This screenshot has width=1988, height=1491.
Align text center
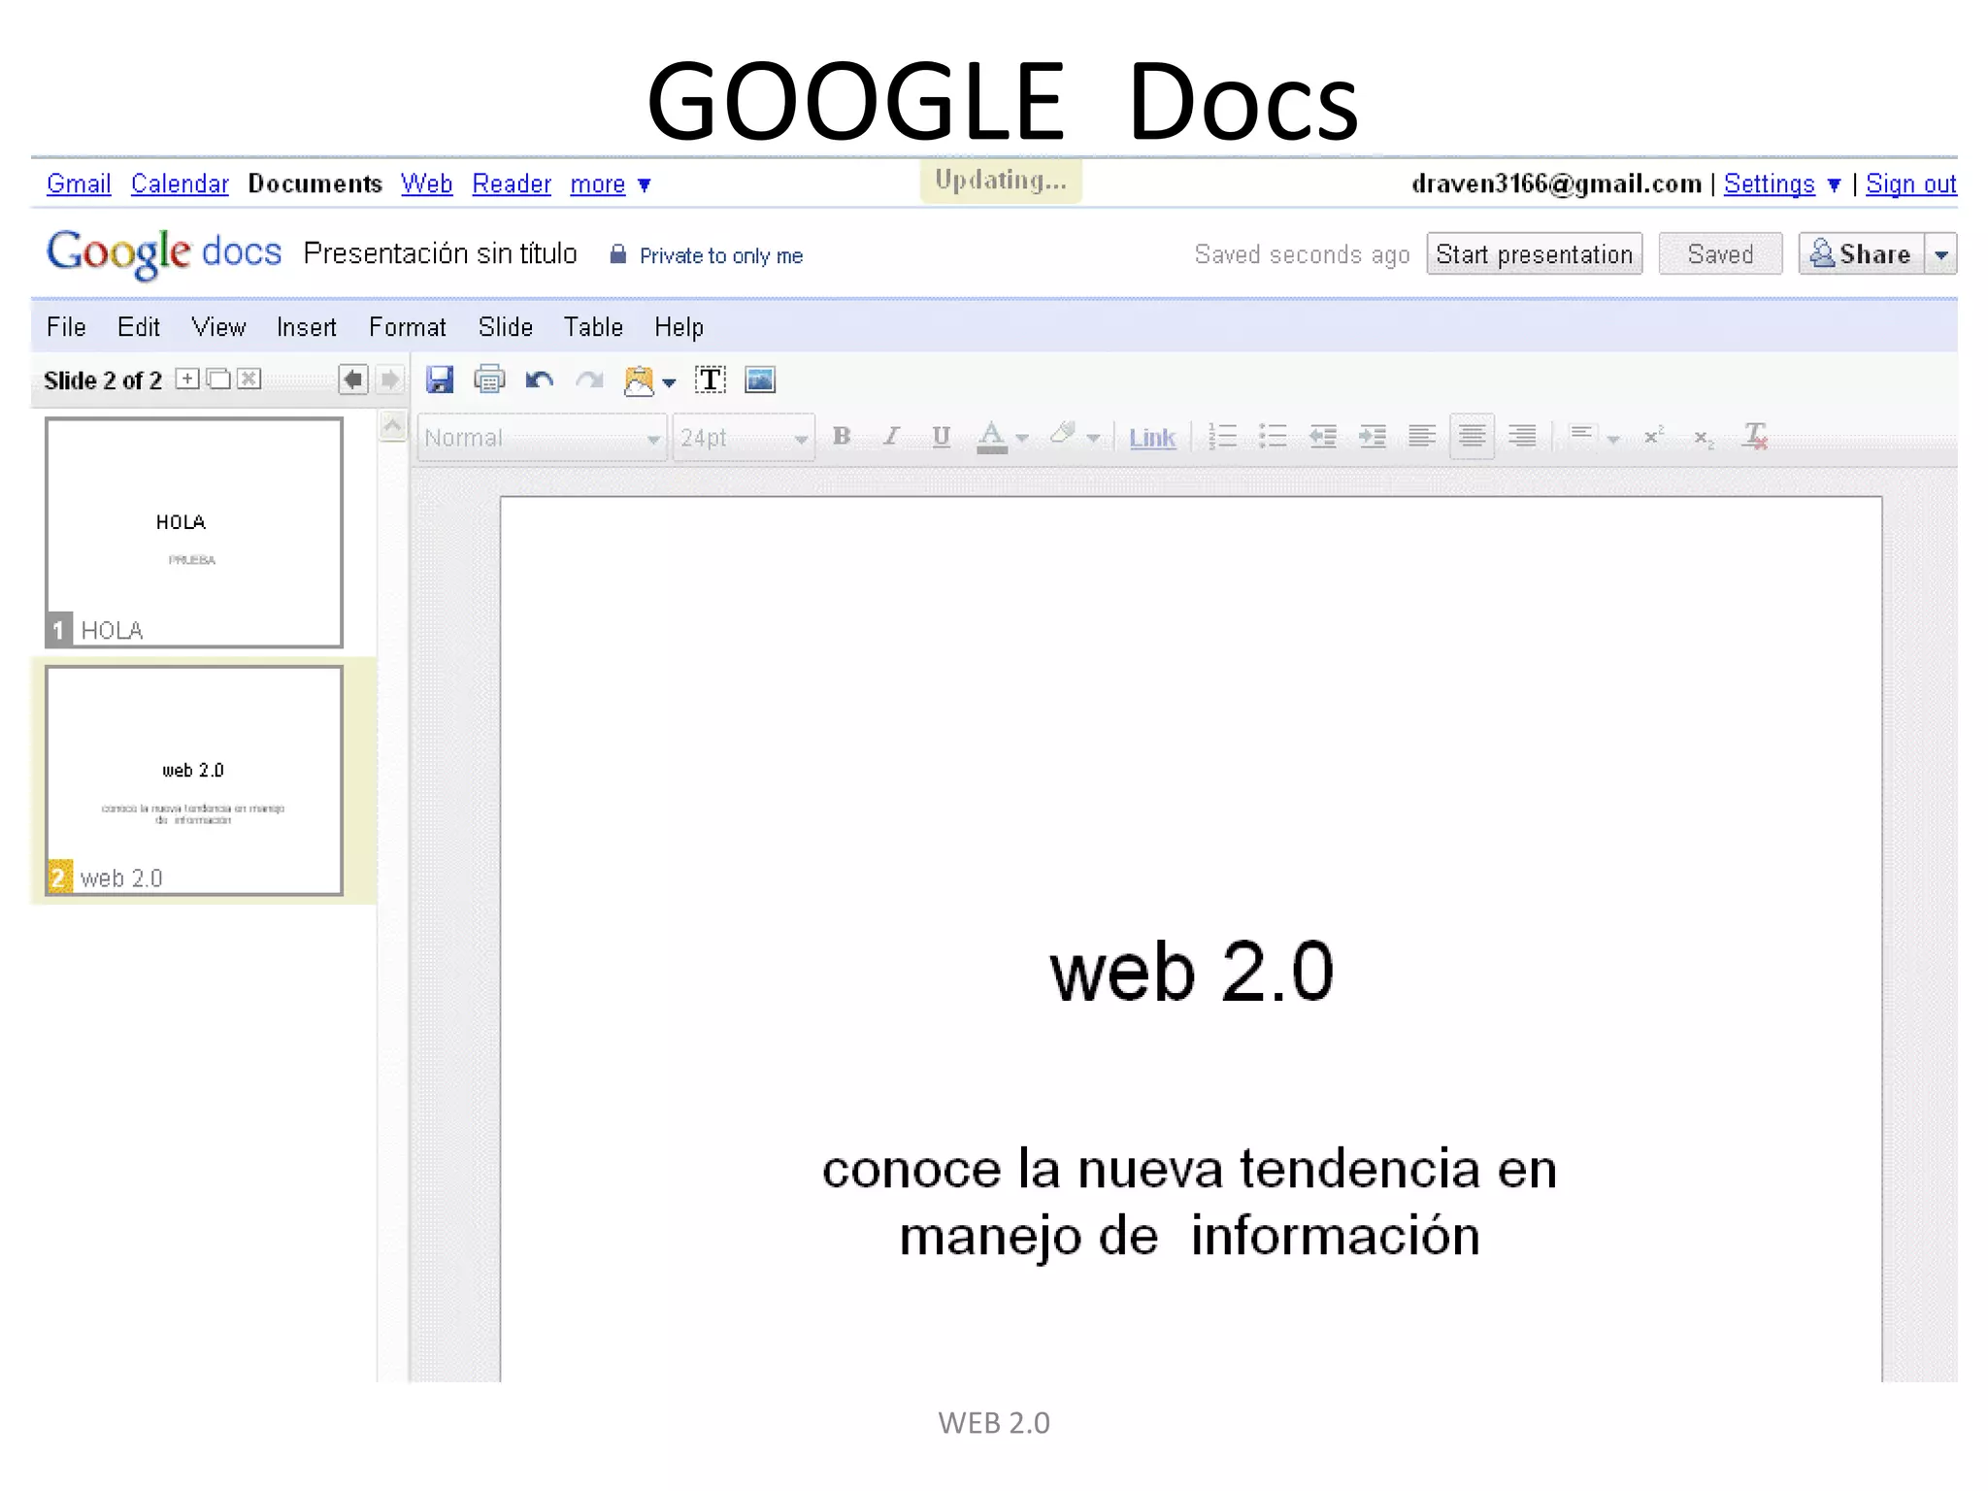pos(1472,437)
